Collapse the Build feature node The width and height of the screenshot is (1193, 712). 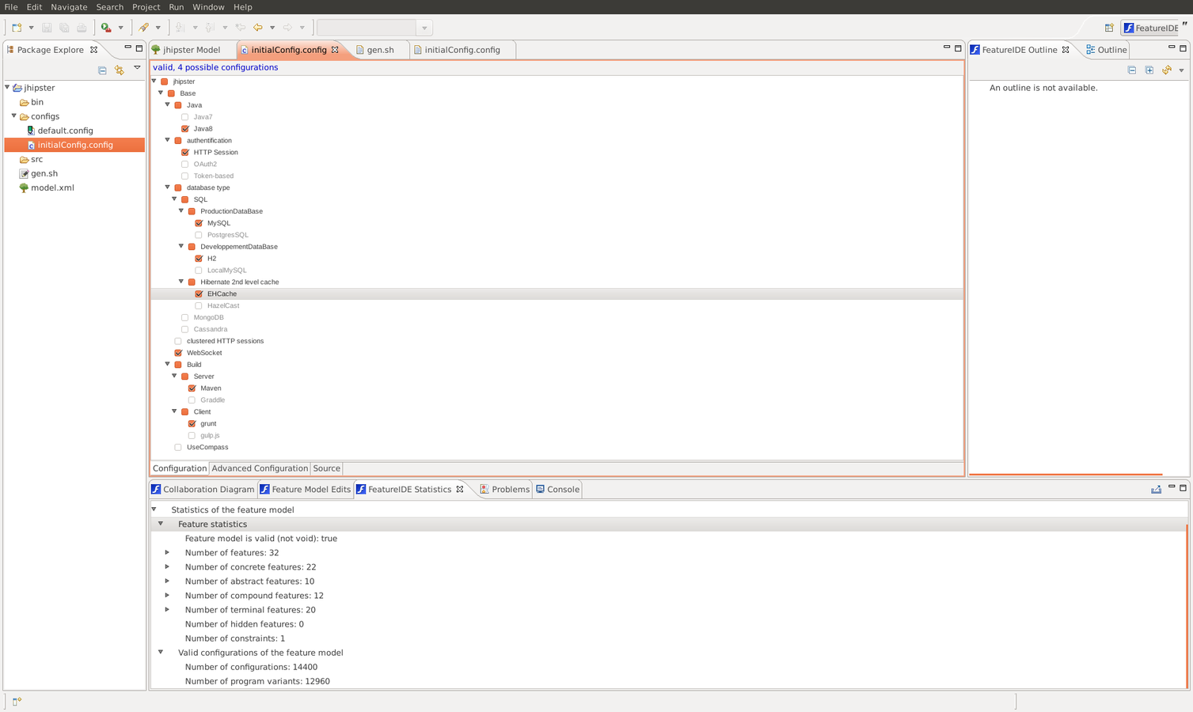point(168,365)
